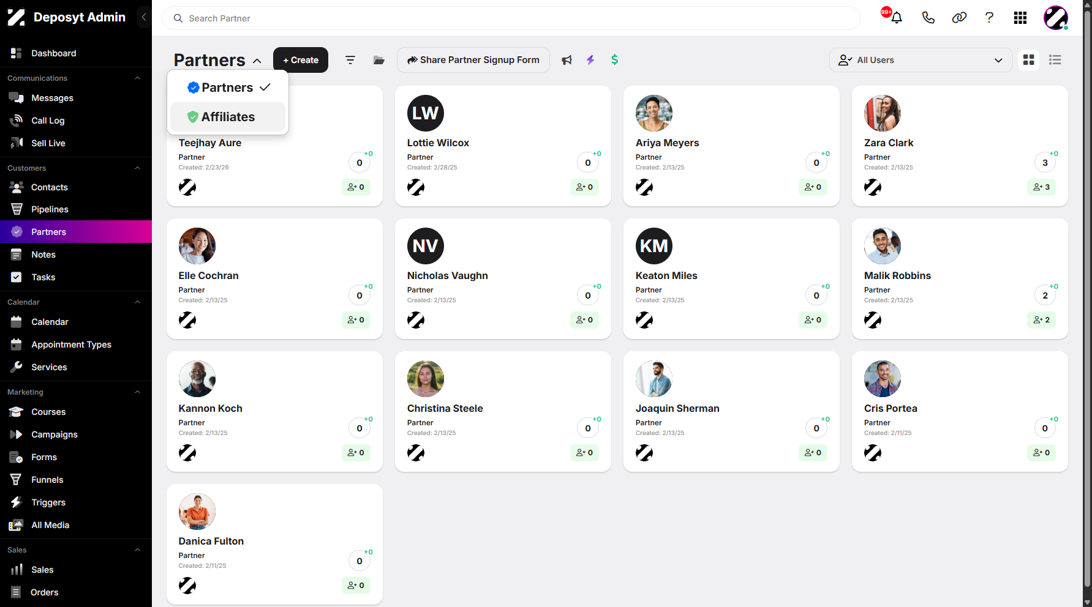Open Pipelines in the sidebar
Image resolution: width=1092 pixels, height=607 pixels.
click(76, 209)
